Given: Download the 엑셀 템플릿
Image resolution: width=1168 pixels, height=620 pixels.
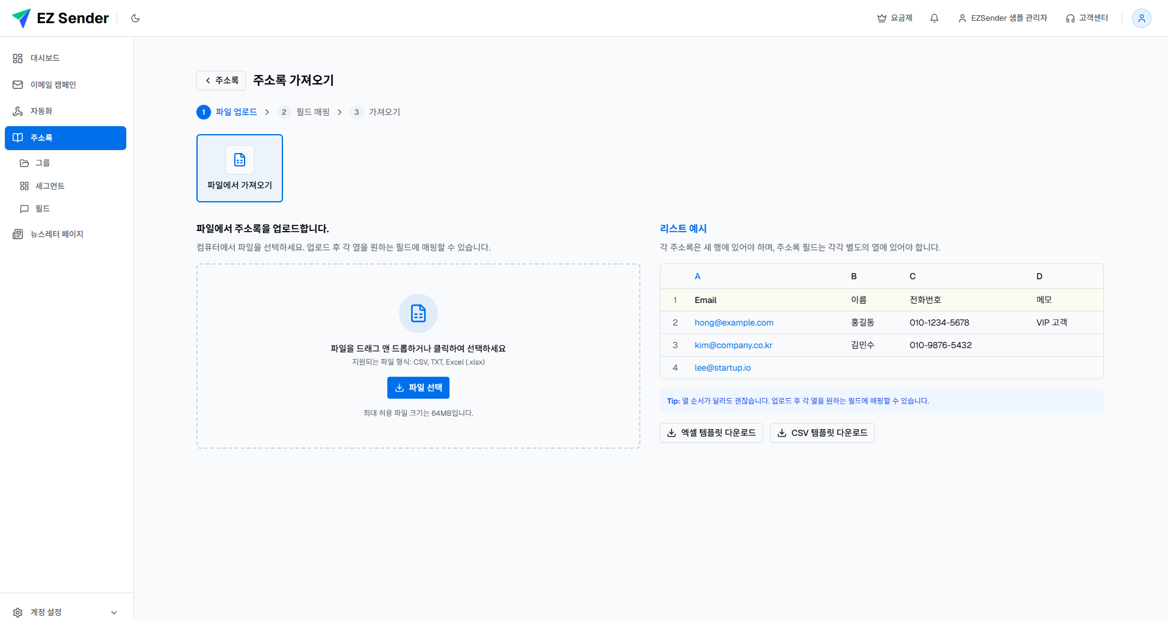Looking at the screenshot, I should pos(711,433).
